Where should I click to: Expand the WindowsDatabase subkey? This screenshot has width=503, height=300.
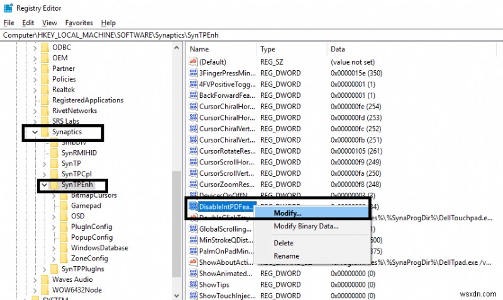(53, 249)
